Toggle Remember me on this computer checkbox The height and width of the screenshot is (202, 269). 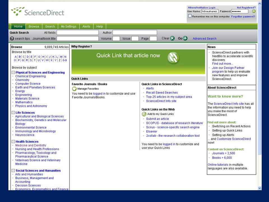coord(190,16)
